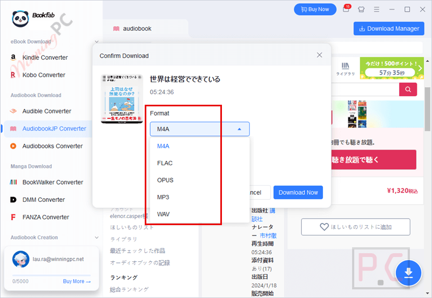
Task: Open Audible Converter in the sidebar
Action: pyautogui.click(x=48, y=111)
